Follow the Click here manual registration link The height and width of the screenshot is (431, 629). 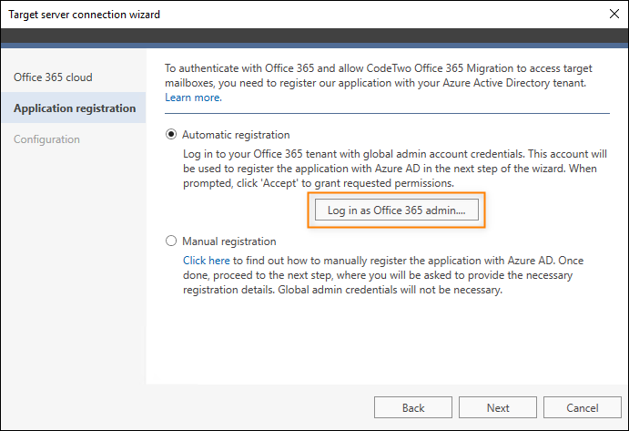[x=207, y=261]
